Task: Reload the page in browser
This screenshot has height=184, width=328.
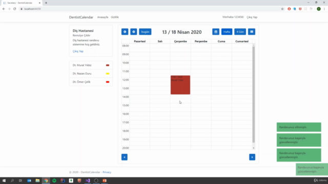Action: point(15,9)
